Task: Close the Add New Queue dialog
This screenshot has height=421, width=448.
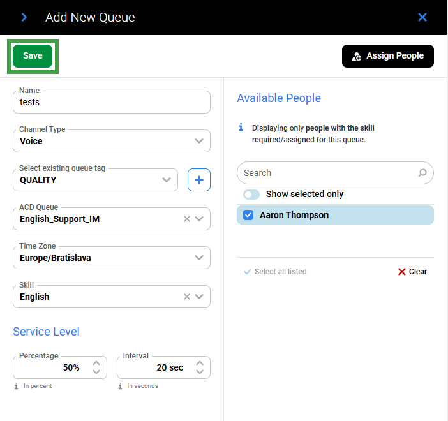Action: 422,17
